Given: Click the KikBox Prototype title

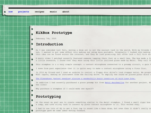Looking at the screenshot, I should [x=54, y=33].
